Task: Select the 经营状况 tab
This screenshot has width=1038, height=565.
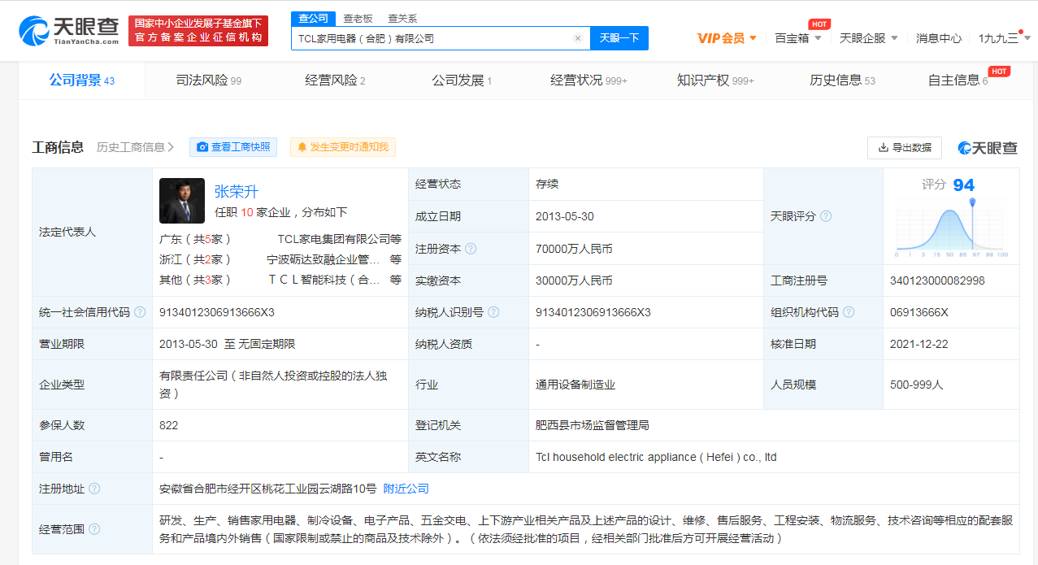Action: tap(588, 80)
